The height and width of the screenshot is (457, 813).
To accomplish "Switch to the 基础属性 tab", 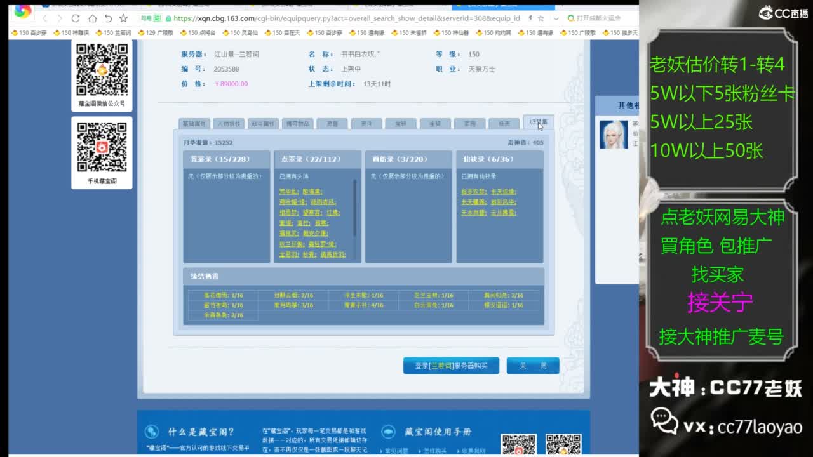I will pyautogui.click(x=195, y=123).
